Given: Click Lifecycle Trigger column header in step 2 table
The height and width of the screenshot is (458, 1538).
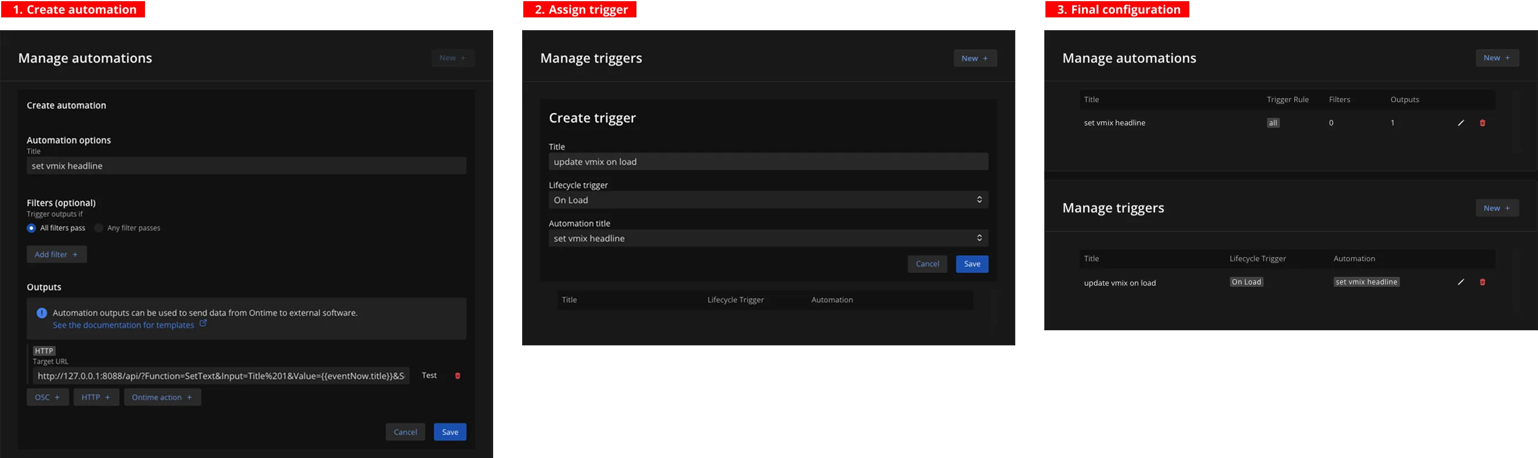Looking at the screenshot, I should click(x=736, y=300).
